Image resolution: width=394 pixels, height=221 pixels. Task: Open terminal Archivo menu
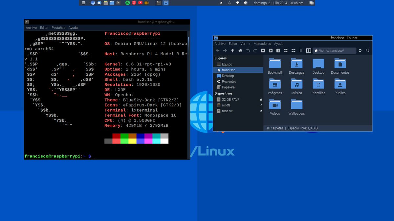[x=31, y=28]
